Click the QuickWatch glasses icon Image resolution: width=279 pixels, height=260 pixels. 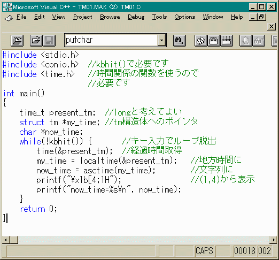click(x=259, y=41)
